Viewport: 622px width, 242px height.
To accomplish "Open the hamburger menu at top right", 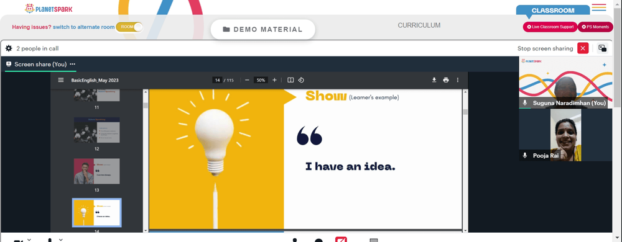I will pos(598,7).
